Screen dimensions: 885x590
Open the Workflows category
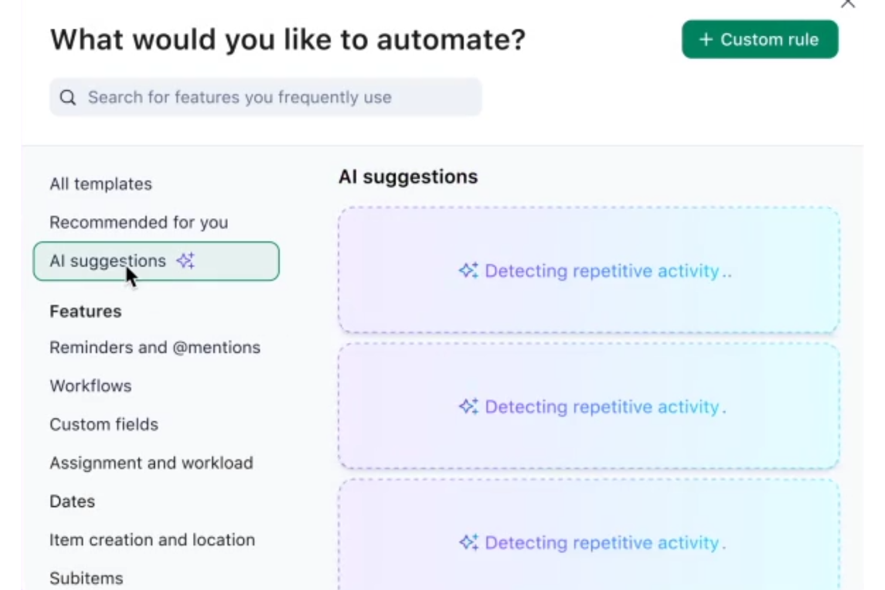[x=91, y=386]
